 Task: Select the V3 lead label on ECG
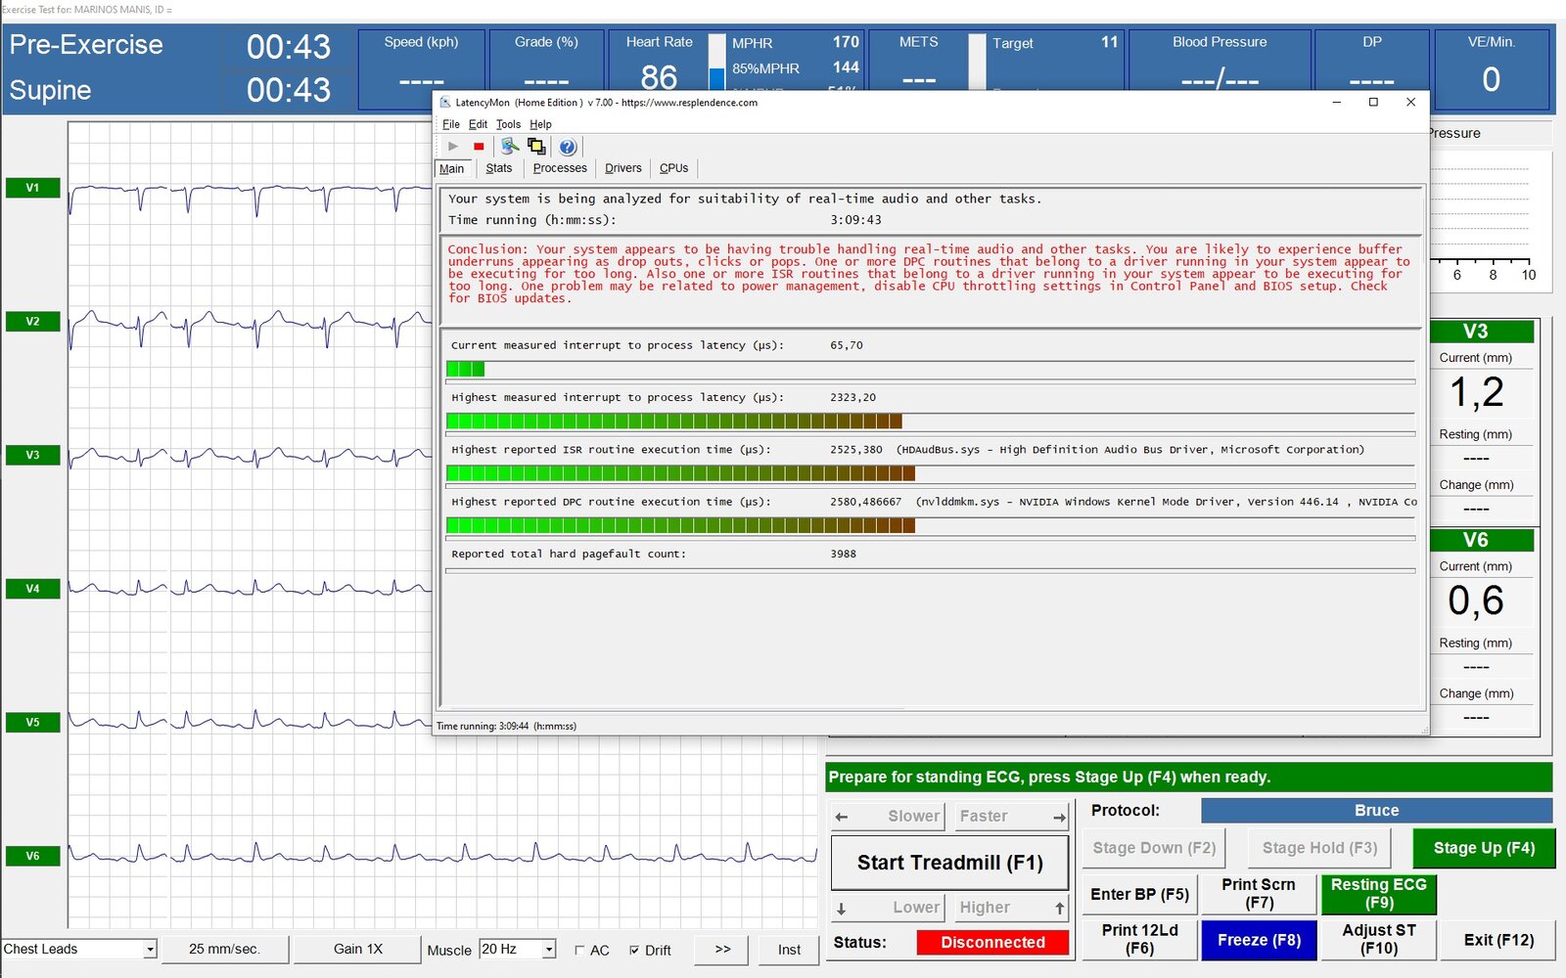(x=32, y=455)
